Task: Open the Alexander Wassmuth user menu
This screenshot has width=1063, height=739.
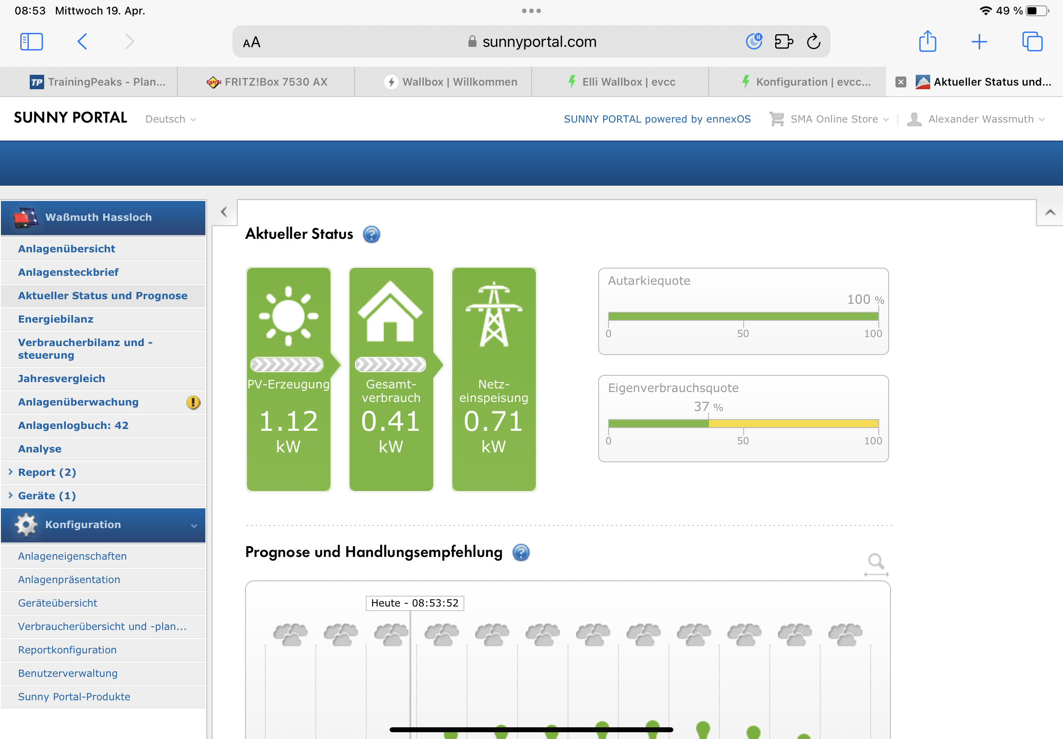Action: click(980, 119)
